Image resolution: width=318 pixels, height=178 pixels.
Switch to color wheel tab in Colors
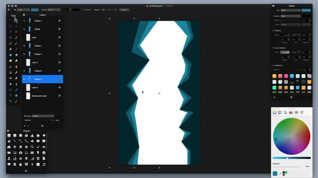coord(274,113)
